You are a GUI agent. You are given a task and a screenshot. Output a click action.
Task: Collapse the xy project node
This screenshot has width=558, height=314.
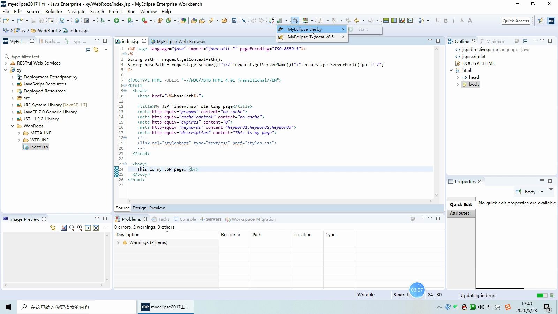click(x=6, y=70)
